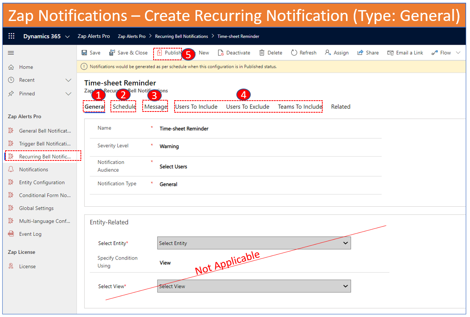Click the Notification Audience field label

pos(111,166)
